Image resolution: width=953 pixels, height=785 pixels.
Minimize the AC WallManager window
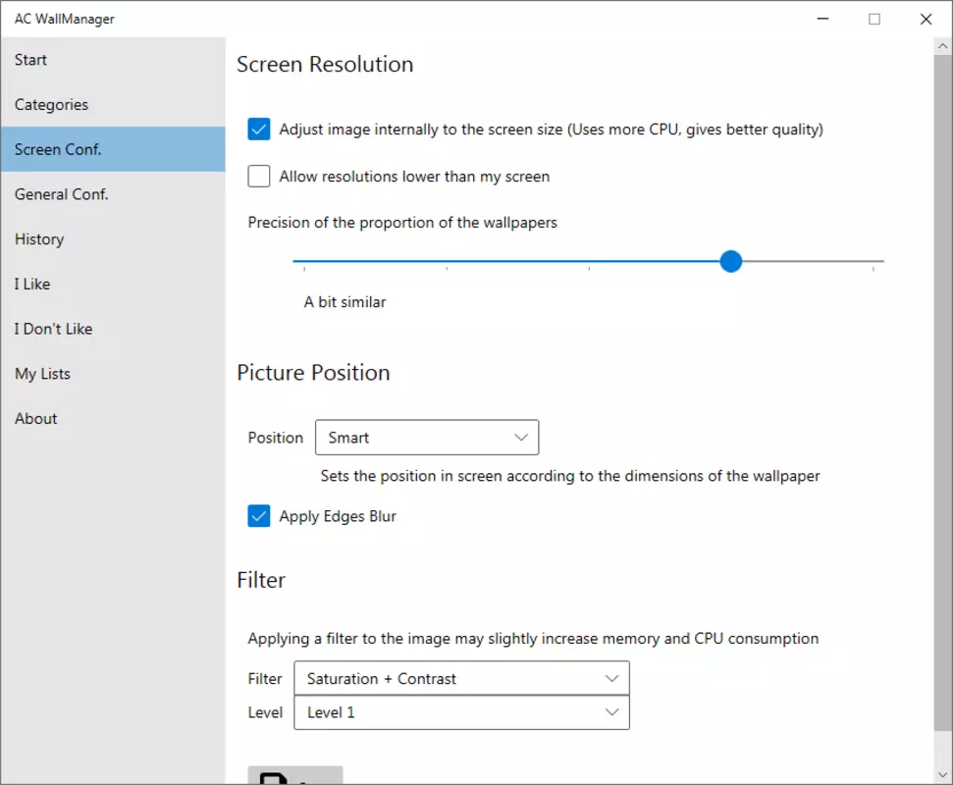[x=822, y=19]
